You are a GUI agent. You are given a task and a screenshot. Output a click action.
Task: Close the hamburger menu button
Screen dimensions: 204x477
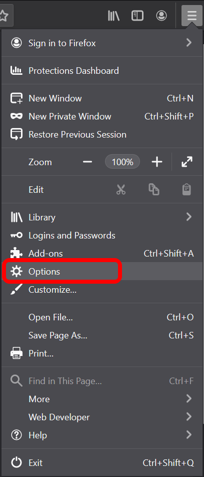pyautogui.click(x=192, y=15)
